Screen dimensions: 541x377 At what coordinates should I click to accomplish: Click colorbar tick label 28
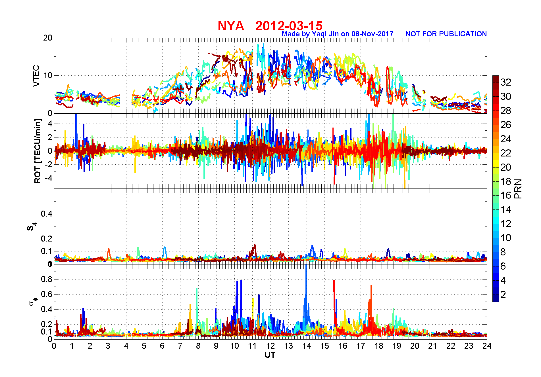pos(506,111)
